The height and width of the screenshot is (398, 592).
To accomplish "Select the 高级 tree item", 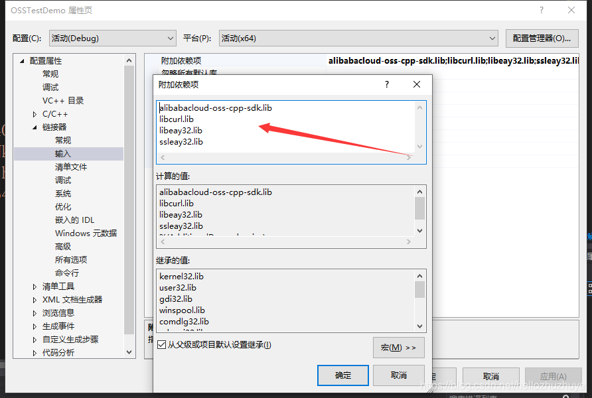I will tap(63, 246).
